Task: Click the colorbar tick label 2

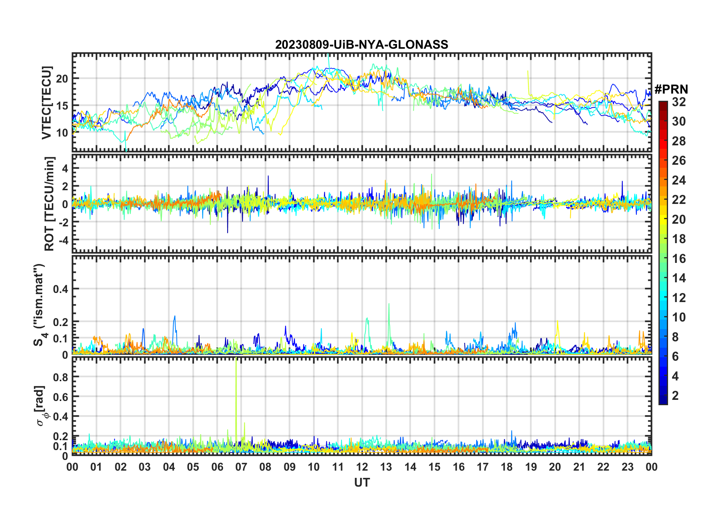Action: click(x=675, y=396)
